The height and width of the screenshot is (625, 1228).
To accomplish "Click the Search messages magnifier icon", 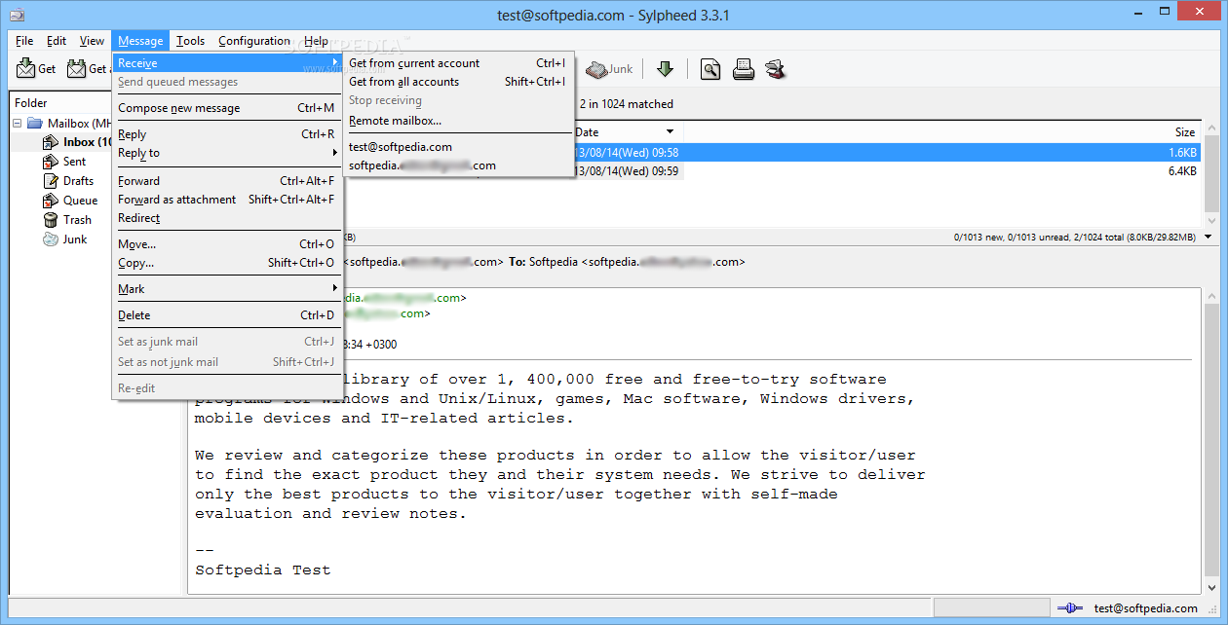I will 710,69.
